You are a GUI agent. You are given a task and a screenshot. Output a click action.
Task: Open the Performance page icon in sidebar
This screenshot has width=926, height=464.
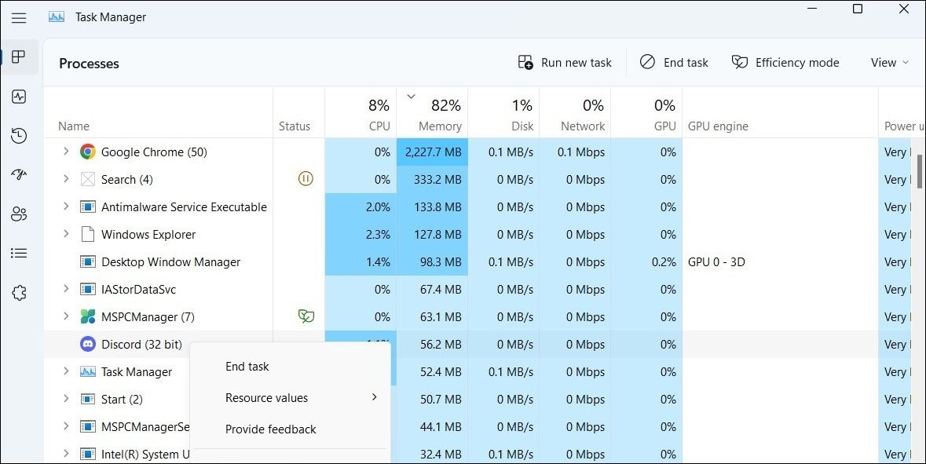tap(19, 97)
